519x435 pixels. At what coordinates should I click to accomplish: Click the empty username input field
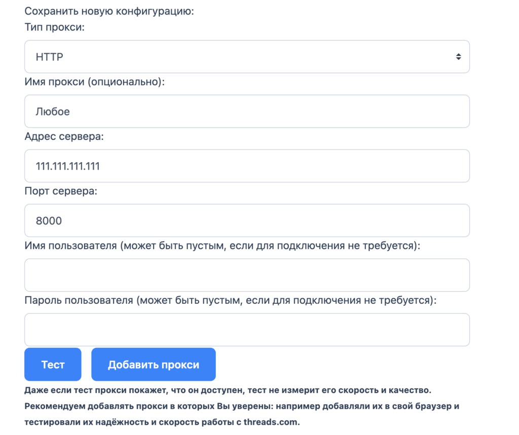(x=246, y=275)
